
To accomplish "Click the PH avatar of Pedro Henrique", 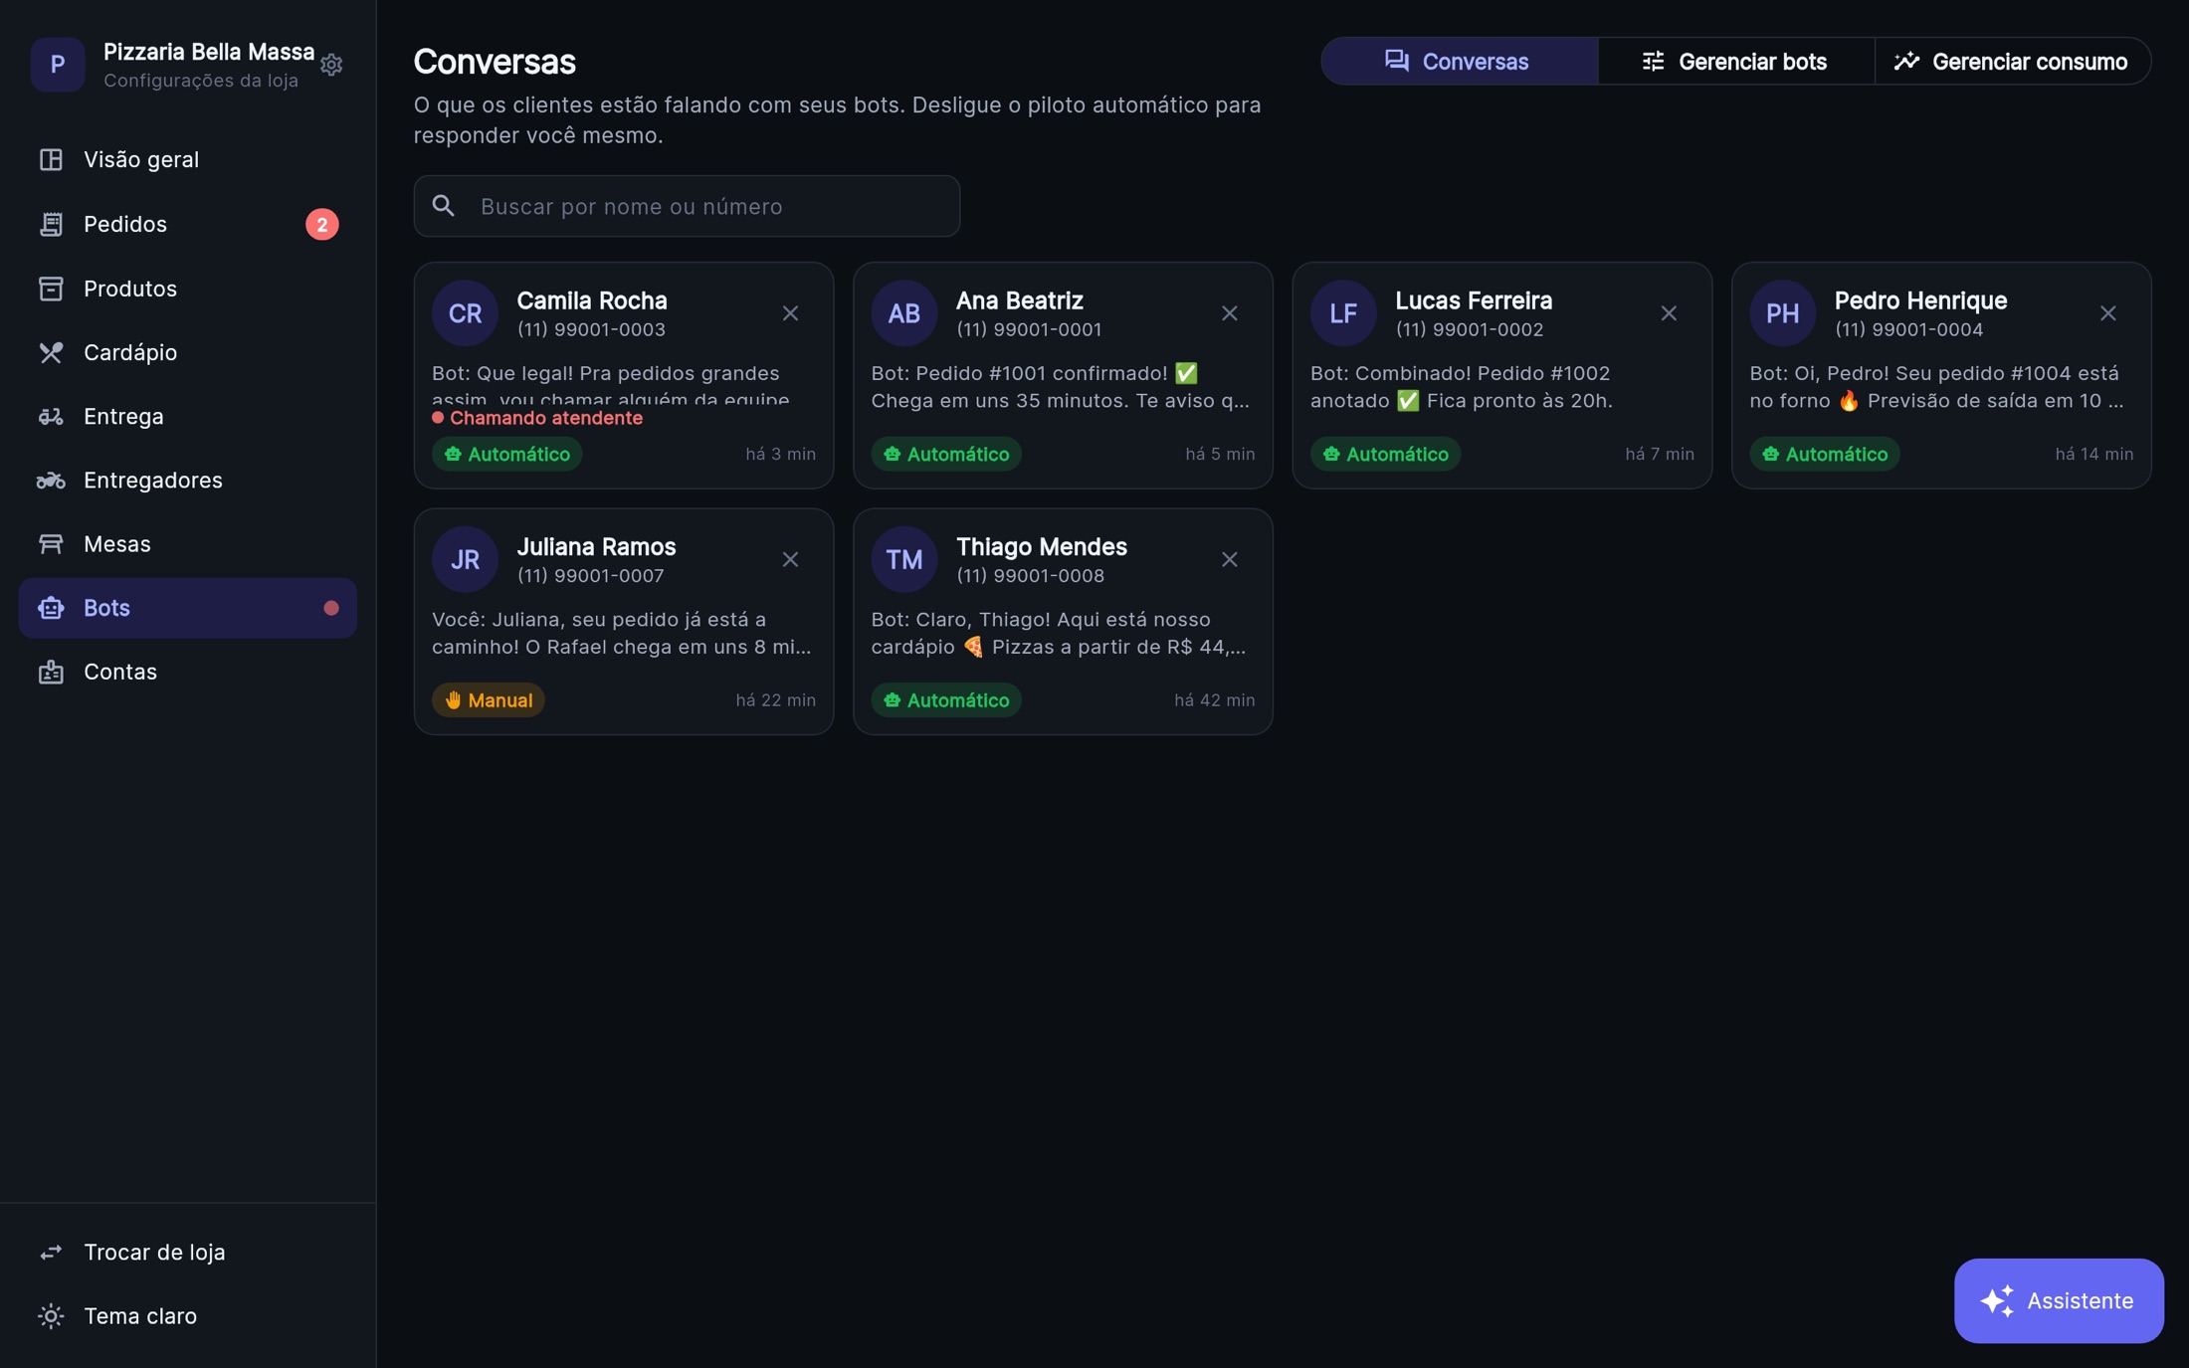I will [x=1783, y=313].
